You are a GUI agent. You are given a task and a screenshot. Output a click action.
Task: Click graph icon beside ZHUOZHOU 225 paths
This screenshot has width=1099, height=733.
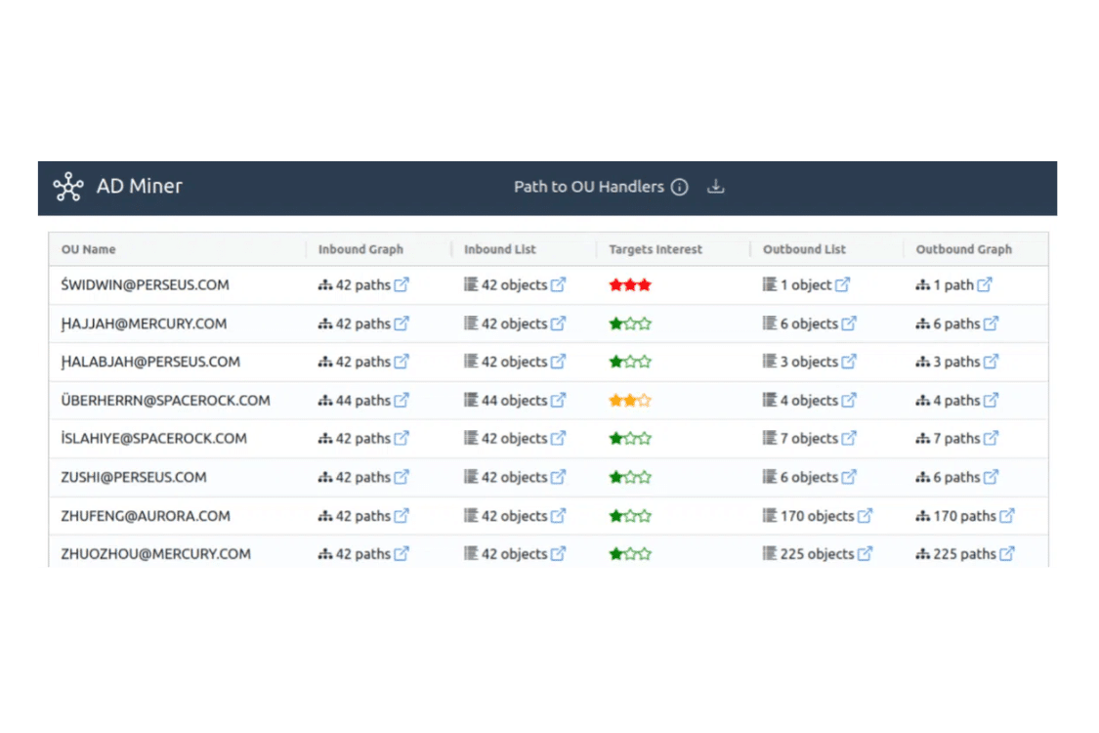[x=922, y=554]
